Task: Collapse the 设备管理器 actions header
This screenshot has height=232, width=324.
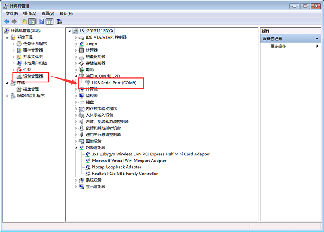Action: (x=318, y=39)
